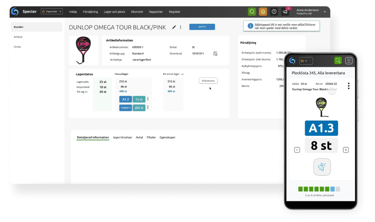Open the orange settings gear icon

263,11
